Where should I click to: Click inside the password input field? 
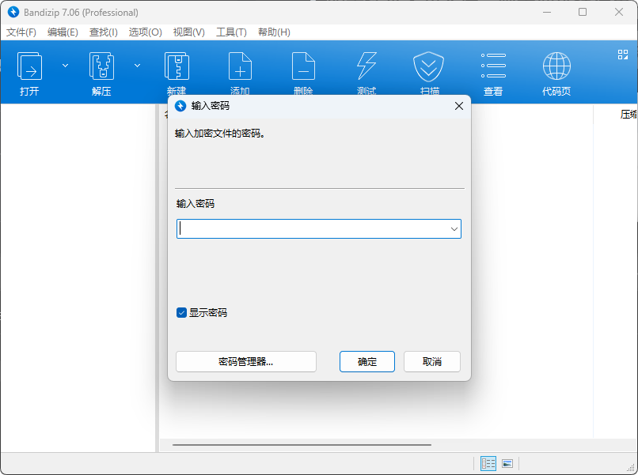coord(309,229)
